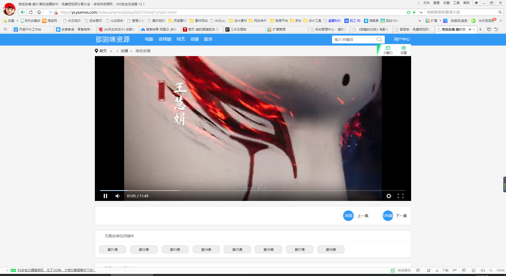Open 淘宝网 bookmark

tap(50, 21)
